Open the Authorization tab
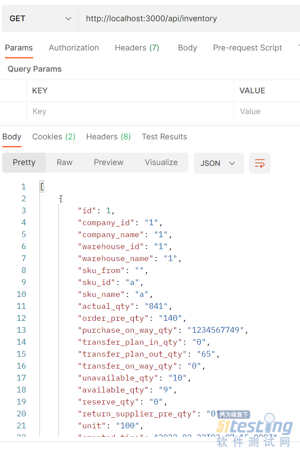300x450 pixels. pos(74,48)
